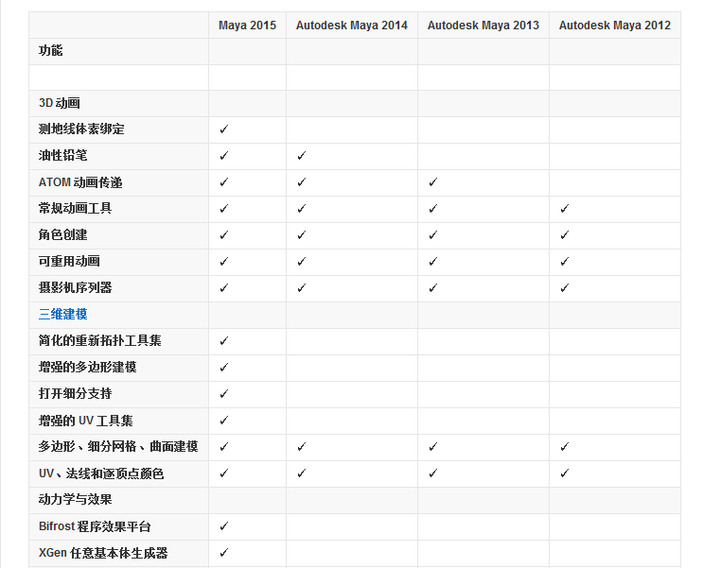Click the 简化的重新拓扑工具集 checkmark under Maya 2015
The height and width of the screenshot is (568, 721).
pos(224,341)
